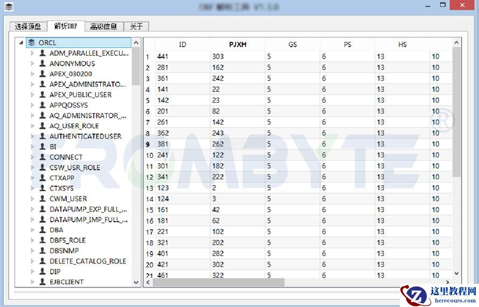Click the user icon beside ANONYMOUS
Image resolution: width=479 pixels, height=307 pixels.
(43, 63)
